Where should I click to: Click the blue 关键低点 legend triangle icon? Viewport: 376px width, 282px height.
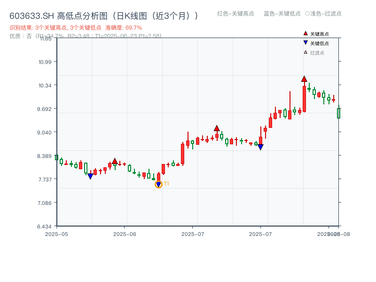305,43
